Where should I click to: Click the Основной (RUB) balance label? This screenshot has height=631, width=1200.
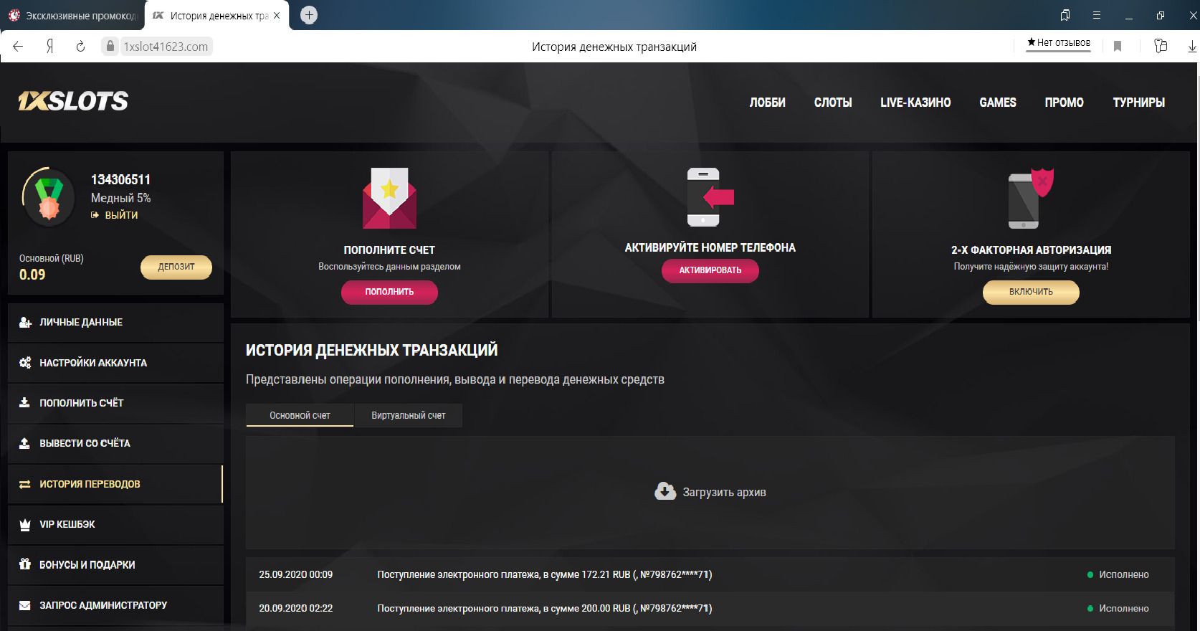click(52, 258)
